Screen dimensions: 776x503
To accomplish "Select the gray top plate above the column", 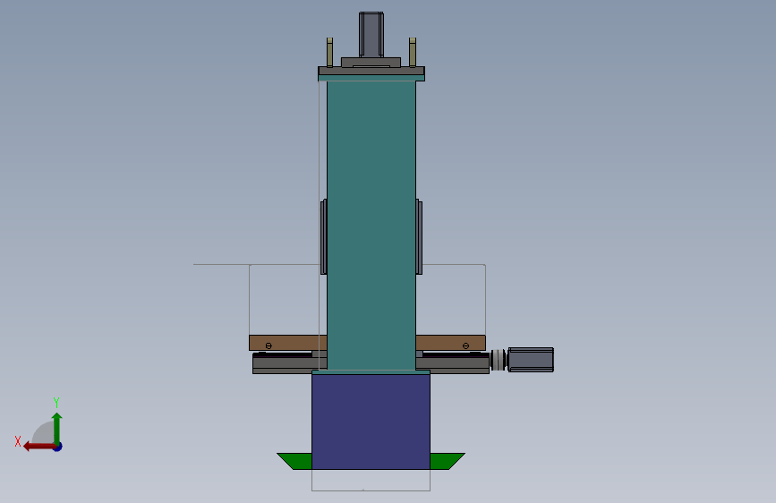I will coord(371,72).
